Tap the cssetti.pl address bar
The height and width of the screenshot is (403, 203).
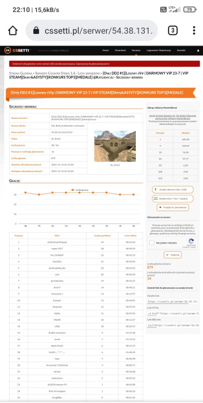(x=91, y=31)
